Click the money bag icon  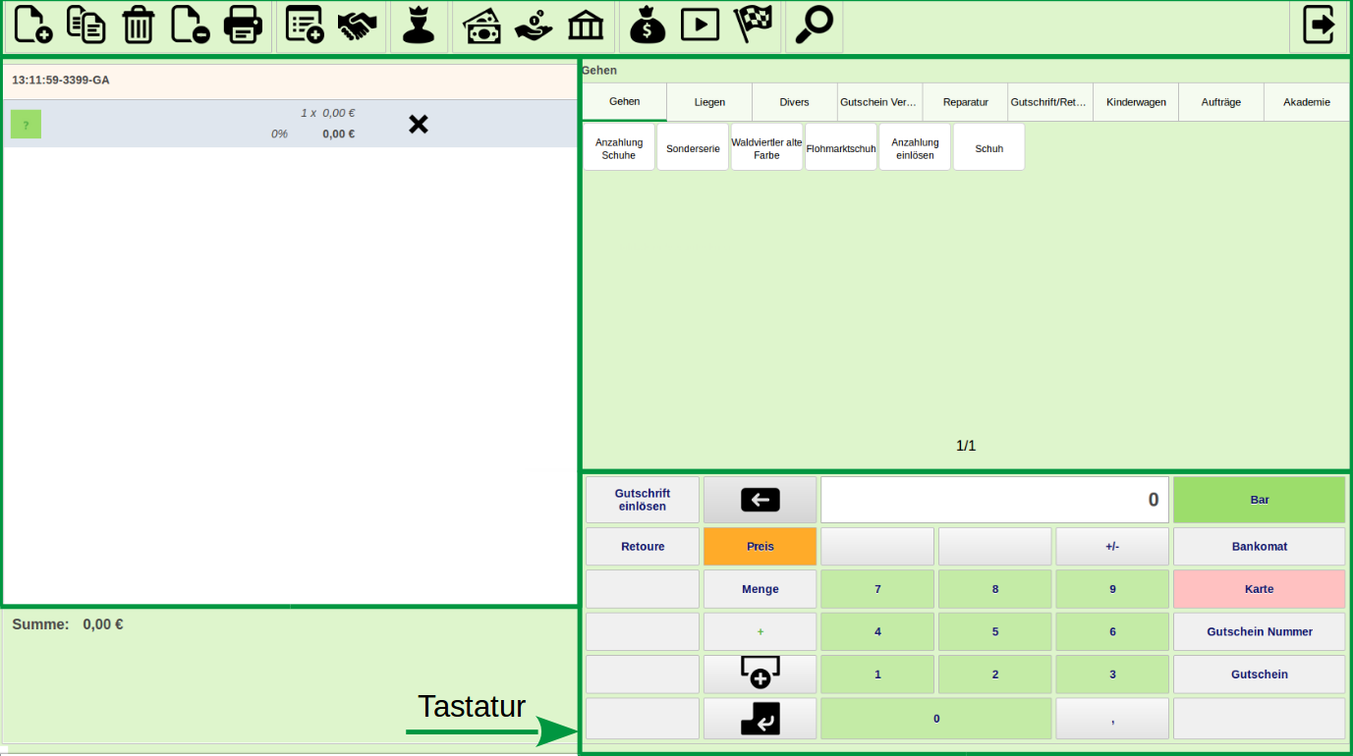tap(646, 26)
